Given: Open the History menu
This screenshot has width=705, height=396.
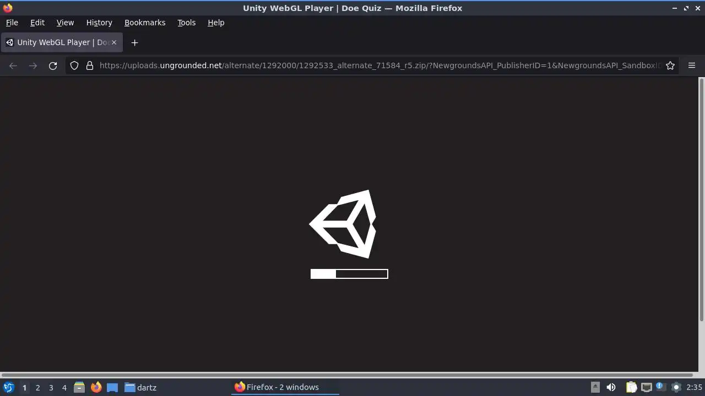Looking at the screenshot, I should coord(99,23).
